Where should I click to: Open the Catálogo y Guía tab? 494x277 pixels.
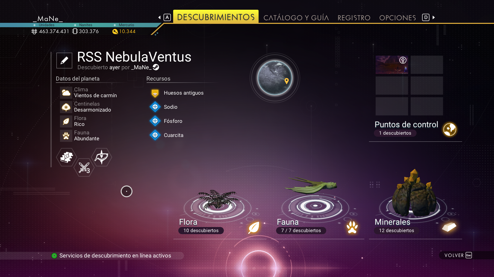pos(296,18)
